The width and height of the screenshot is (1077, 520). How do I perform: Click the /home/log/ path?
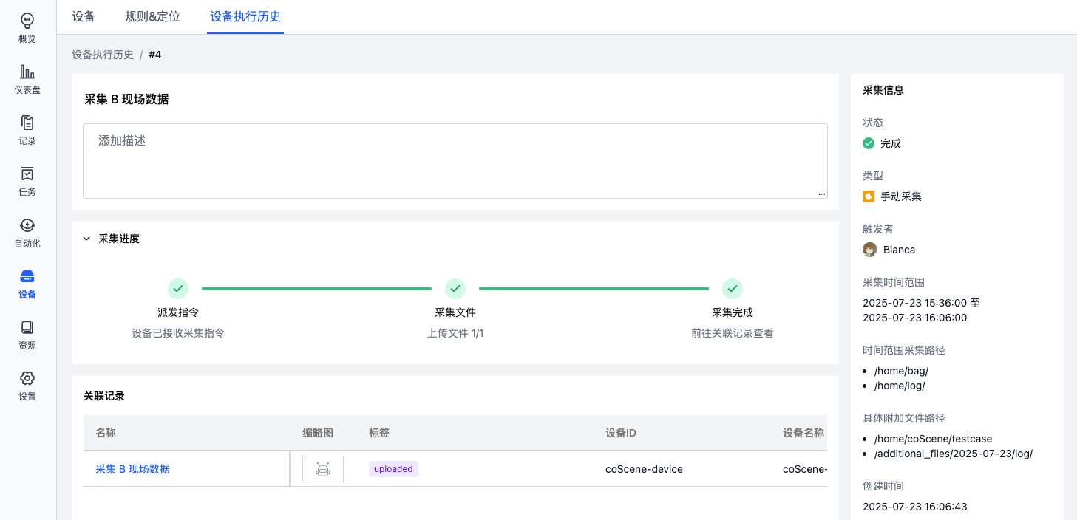click(x=900, y=386)
